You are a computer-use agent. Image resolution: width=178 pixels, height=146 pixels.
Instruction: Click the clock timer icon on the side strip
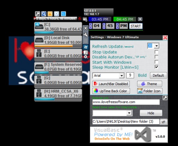(x=85, y=53)
